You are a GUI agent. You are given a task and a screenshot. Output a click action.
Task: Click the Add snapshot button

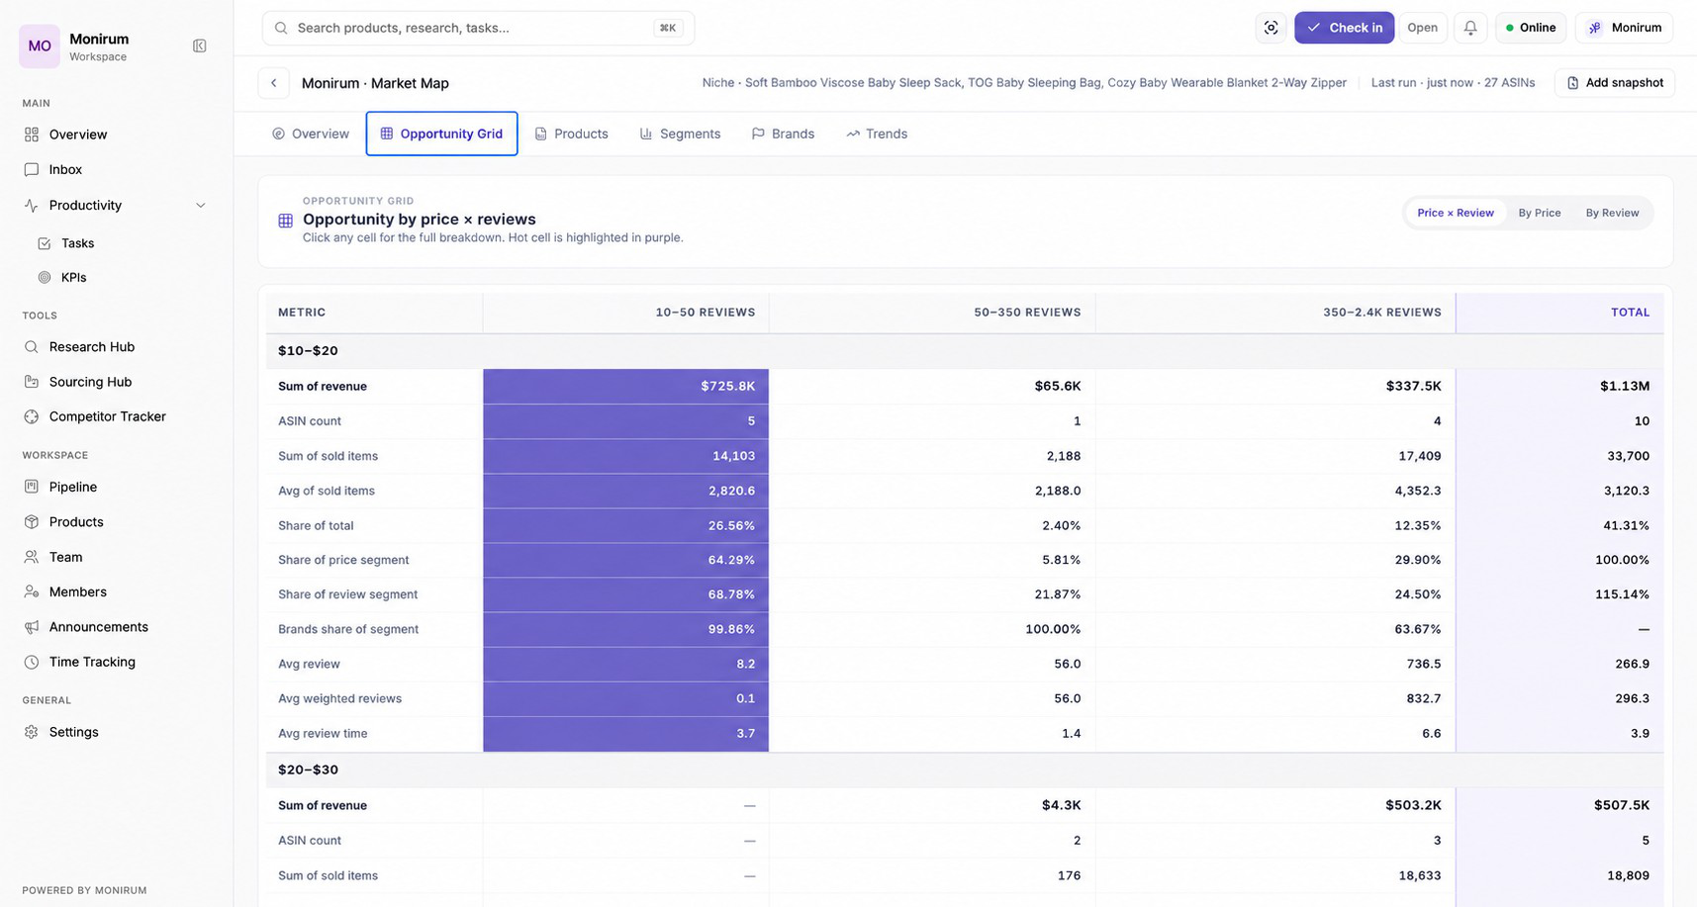click(x=1614, y=83)
